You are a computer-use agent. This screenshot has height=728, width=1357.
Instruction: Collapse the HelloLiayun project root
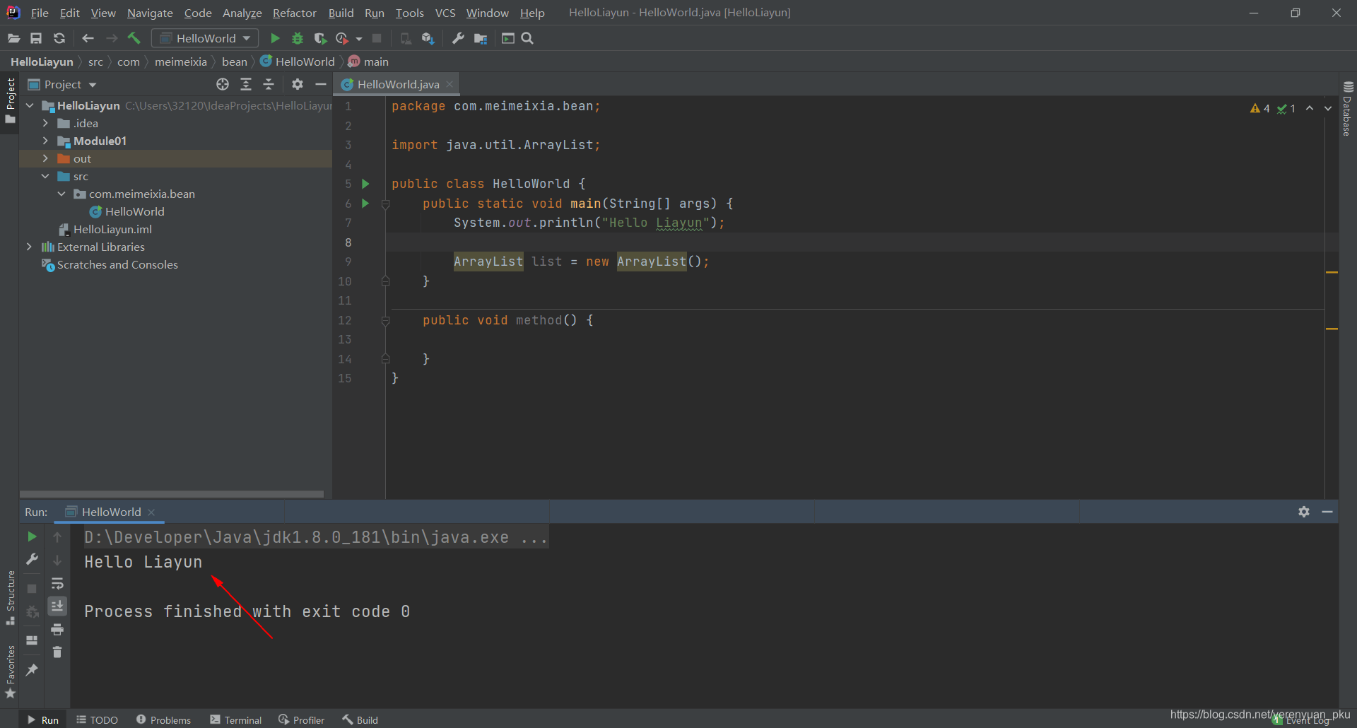coord(30,105)
